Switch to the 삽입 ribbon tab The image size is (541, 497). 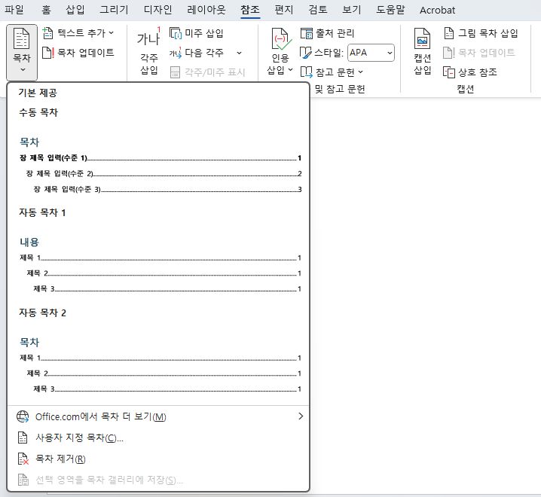click(x=75, y=10)
